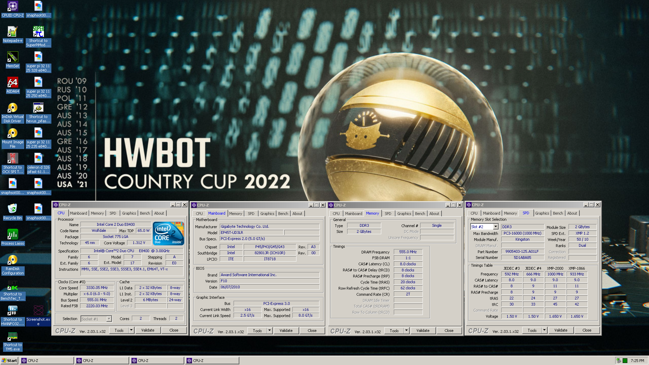The image size is (649, 365).
Task: Open the Shortcut to TM5.exe icon
Action: [13, 341]
